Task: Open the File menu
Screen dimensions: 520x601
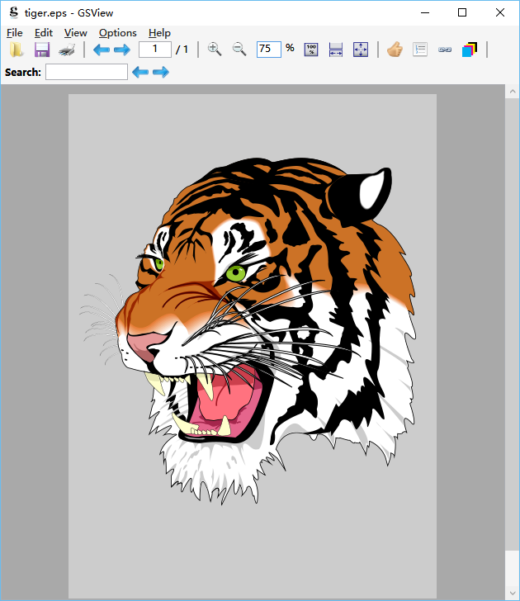Action: (x=14, y=33)
